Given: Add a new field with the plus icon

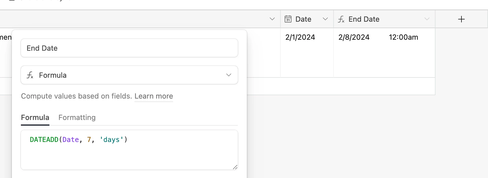Looking at the screenshot, I should click(x=461, y=19).
